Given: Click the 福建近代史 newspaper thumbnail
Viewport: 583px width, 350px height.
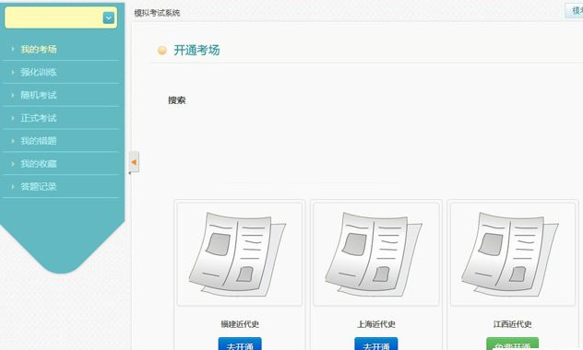Looking at the screenshot, I should click(x=240, y=254).
